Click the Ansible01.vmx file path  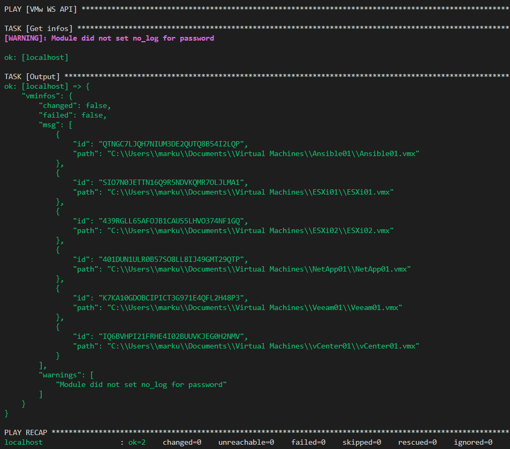click(263, 153)
